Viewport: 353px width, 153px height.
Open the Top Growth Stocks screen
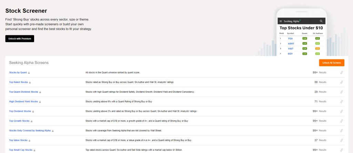[19, 121]
